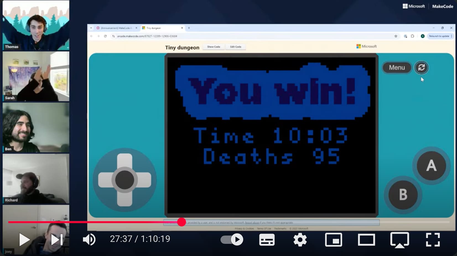Mute the video volume
457x256 pixels.
pos(89,239)
